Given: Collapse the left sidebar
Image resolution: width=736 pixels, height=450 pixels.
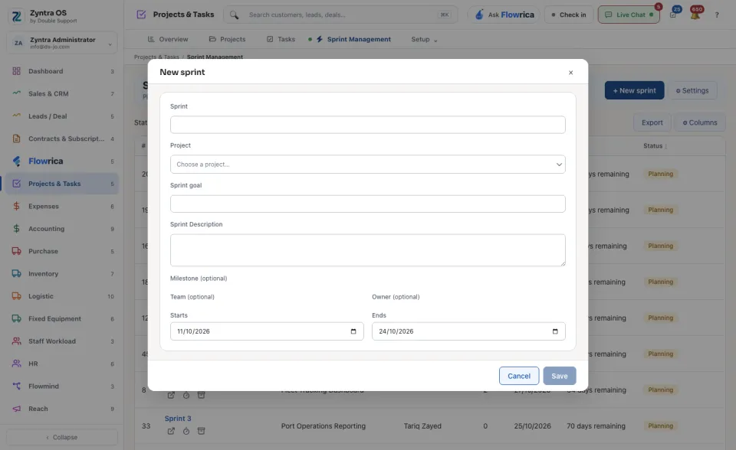Looking at the screenshot, I should click(x=62, y=437).
